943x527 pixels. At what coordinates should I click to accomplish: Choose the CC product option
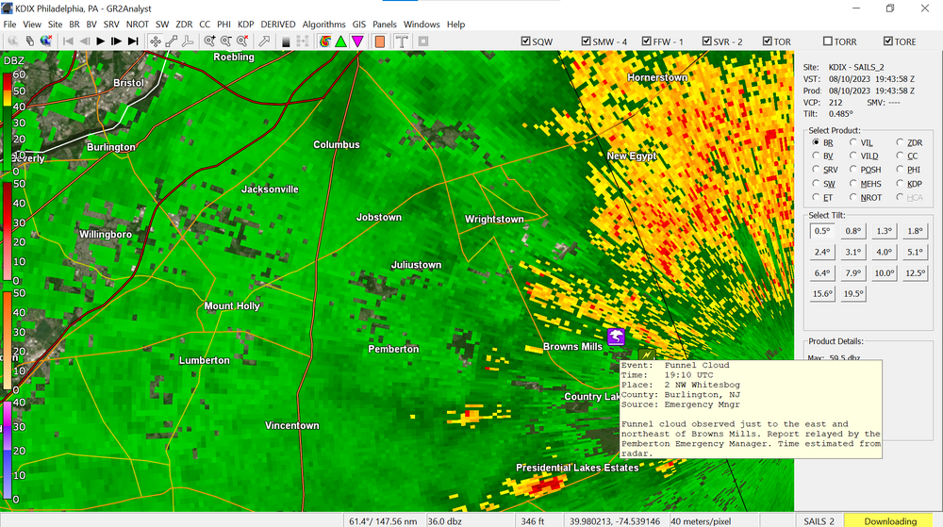900,156
